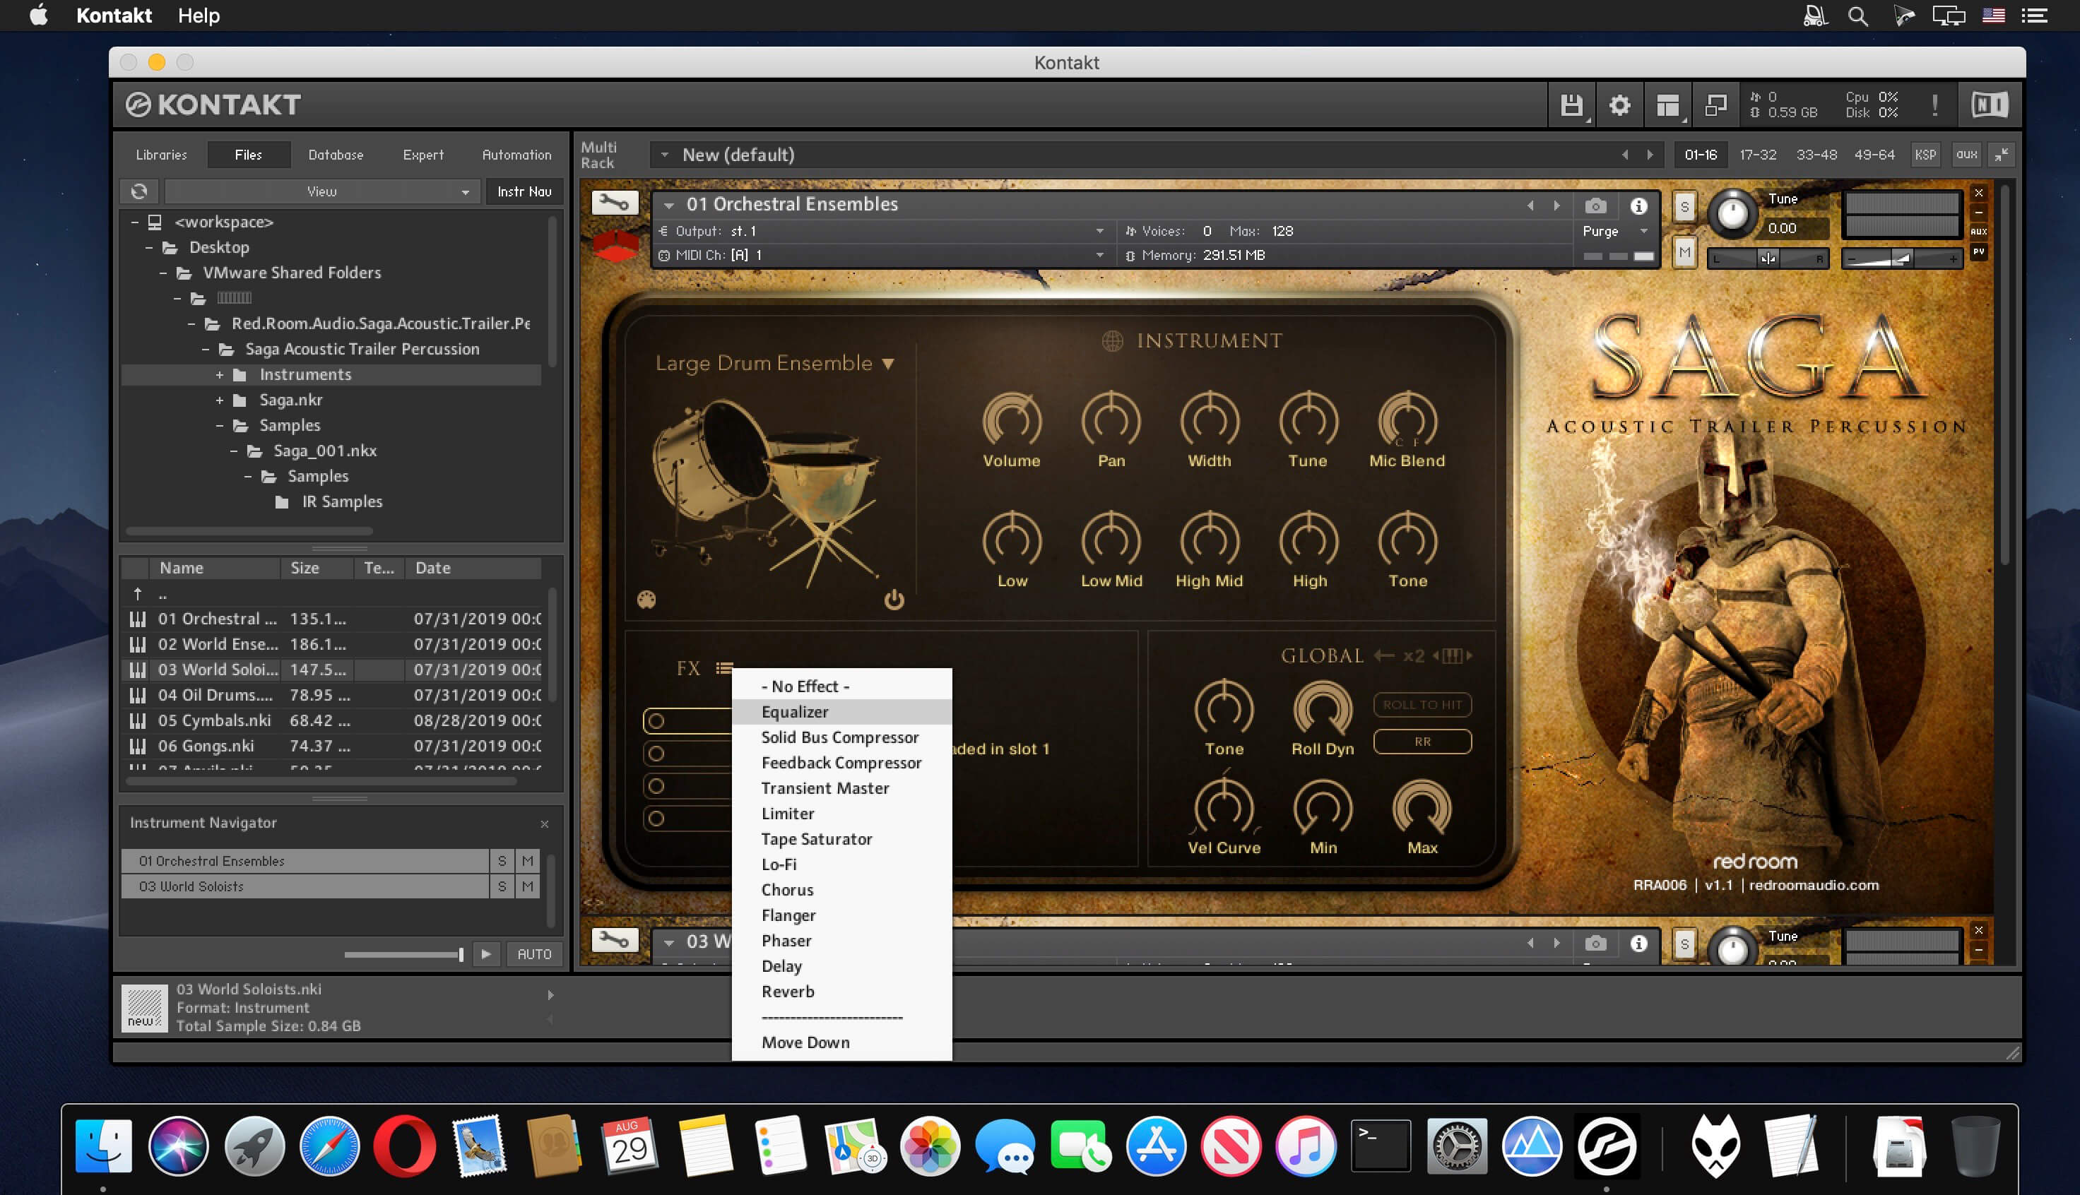Mute the 01 Orchestral Ensembles instrument header
The height and width of the screenshot is (1195, 2080).
(1684, 253)
